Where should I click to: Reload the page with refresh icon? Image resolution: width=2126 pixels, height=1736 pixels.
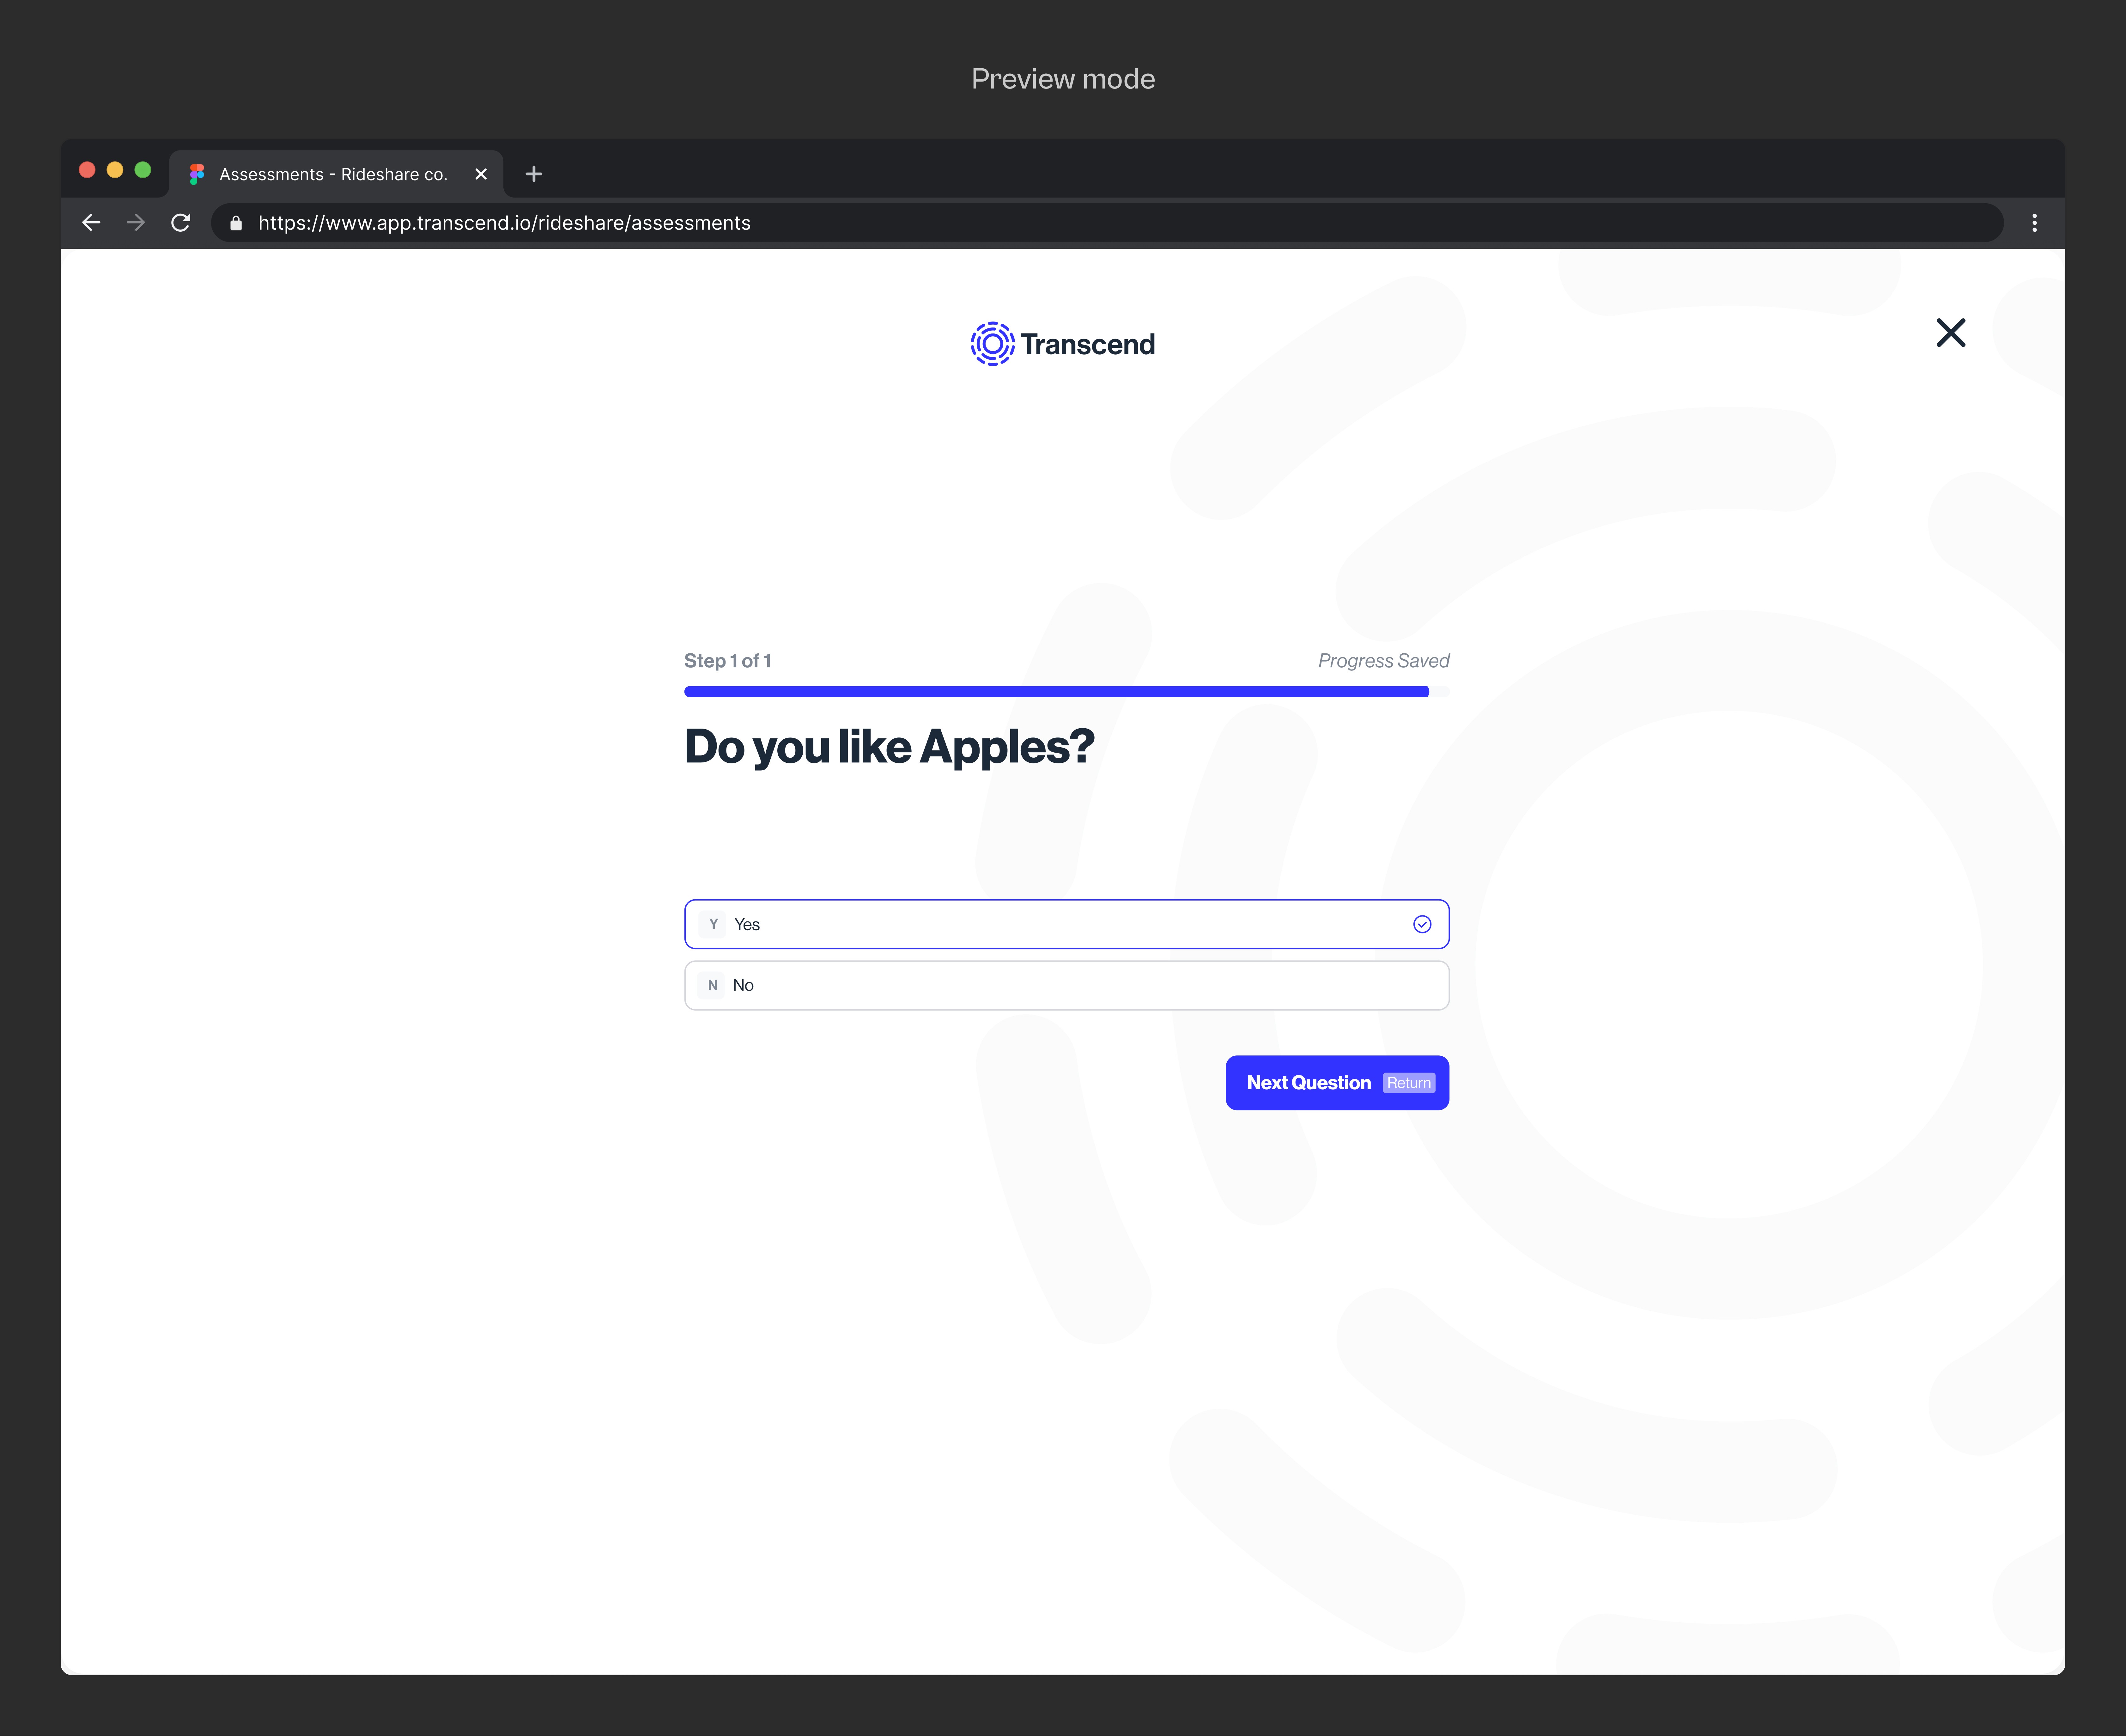coord(181,223)
